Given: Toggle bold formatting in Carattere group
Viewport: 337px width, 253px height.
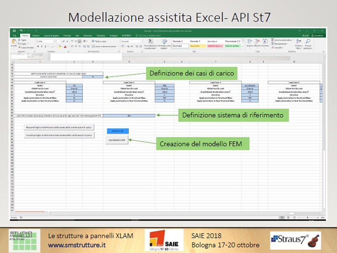Looking at the screenshot, I should point(37,46).
